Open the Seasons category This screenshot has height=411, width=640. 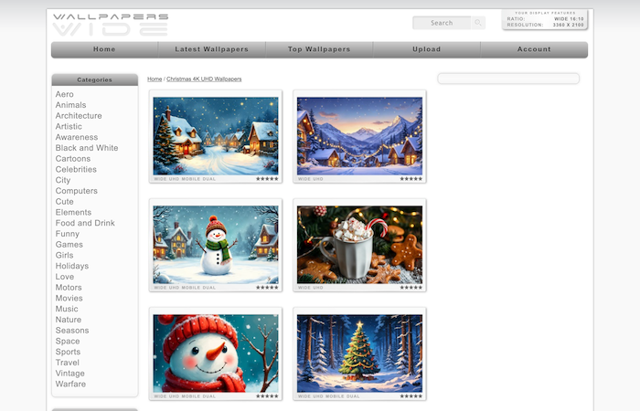(72, 331)
